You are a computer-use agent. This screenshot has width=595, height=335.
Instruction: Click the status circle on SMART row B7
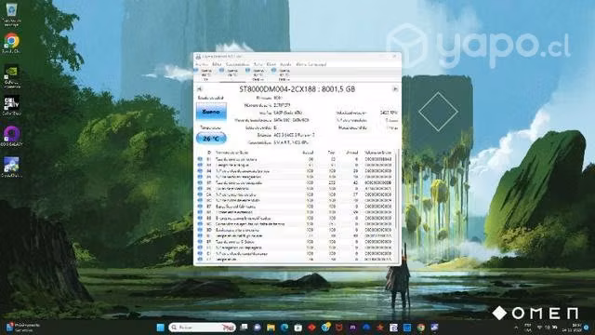[200, 207]
